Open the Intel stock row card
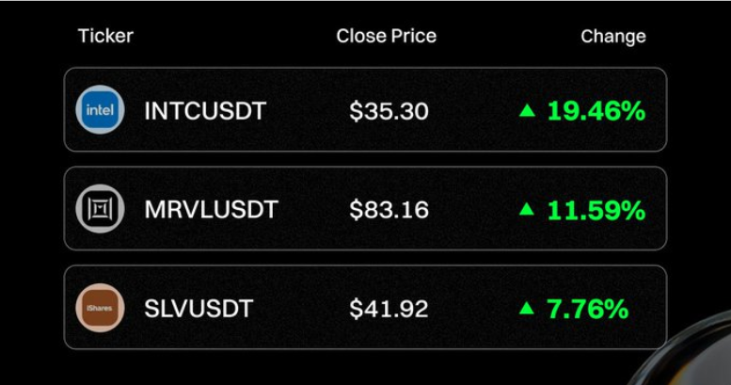This screenshot has height=385, width=731. click(365, 110)
